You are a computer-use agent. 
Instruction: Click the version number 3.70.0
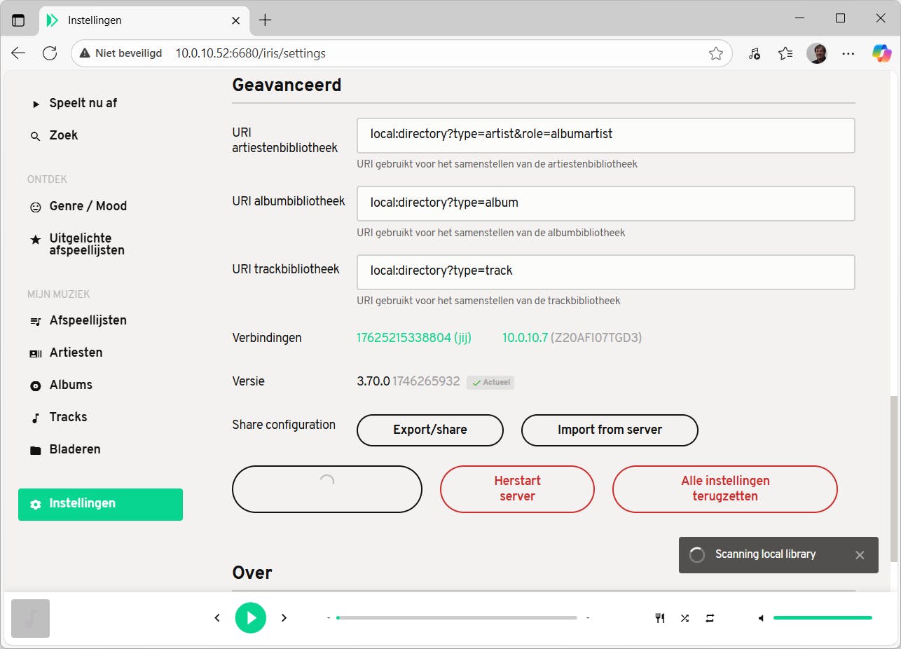pos(373,382)
